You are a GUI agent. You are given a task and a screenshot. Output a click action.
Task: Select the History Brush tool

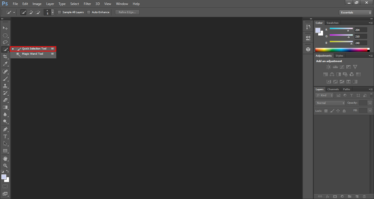(5, 93)
